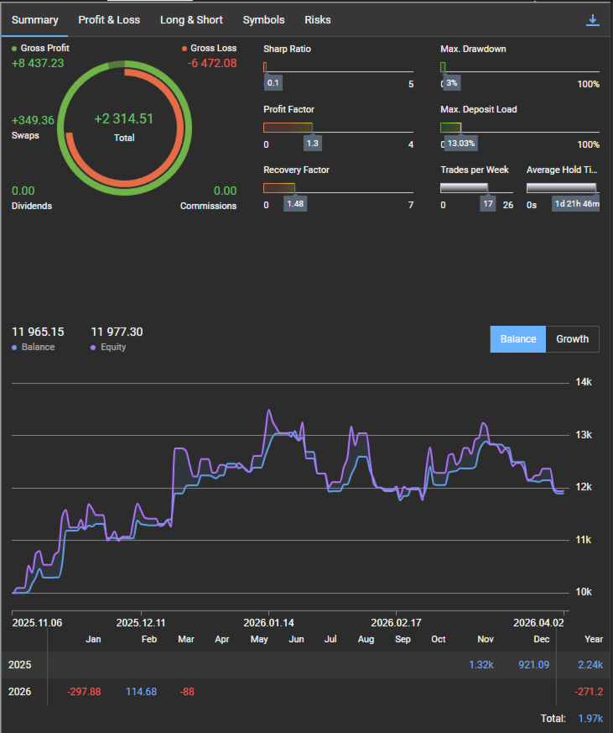Click the Max. Deposit Load 13.03% marker
Image resolution: width=613 pixels, height=733 pixels.
461,144
